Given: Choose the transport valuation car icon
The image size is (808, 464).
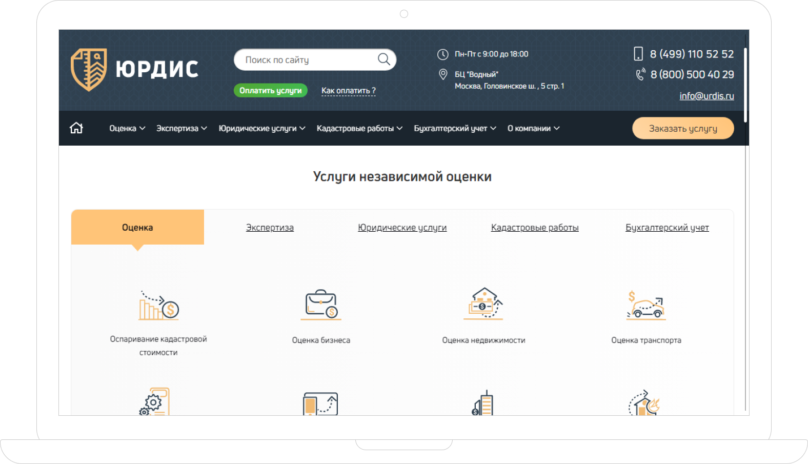Looking at the screenshot, I should (x=646, y=305).
